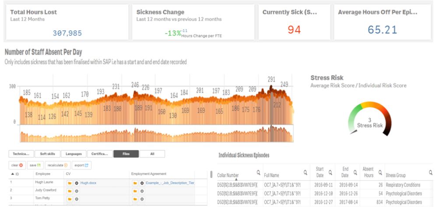Image resolution: width=447 pixels, height=216 pixels.
Task: Click the Number of Staff Absent Per Day title
Action: [43, 52]
